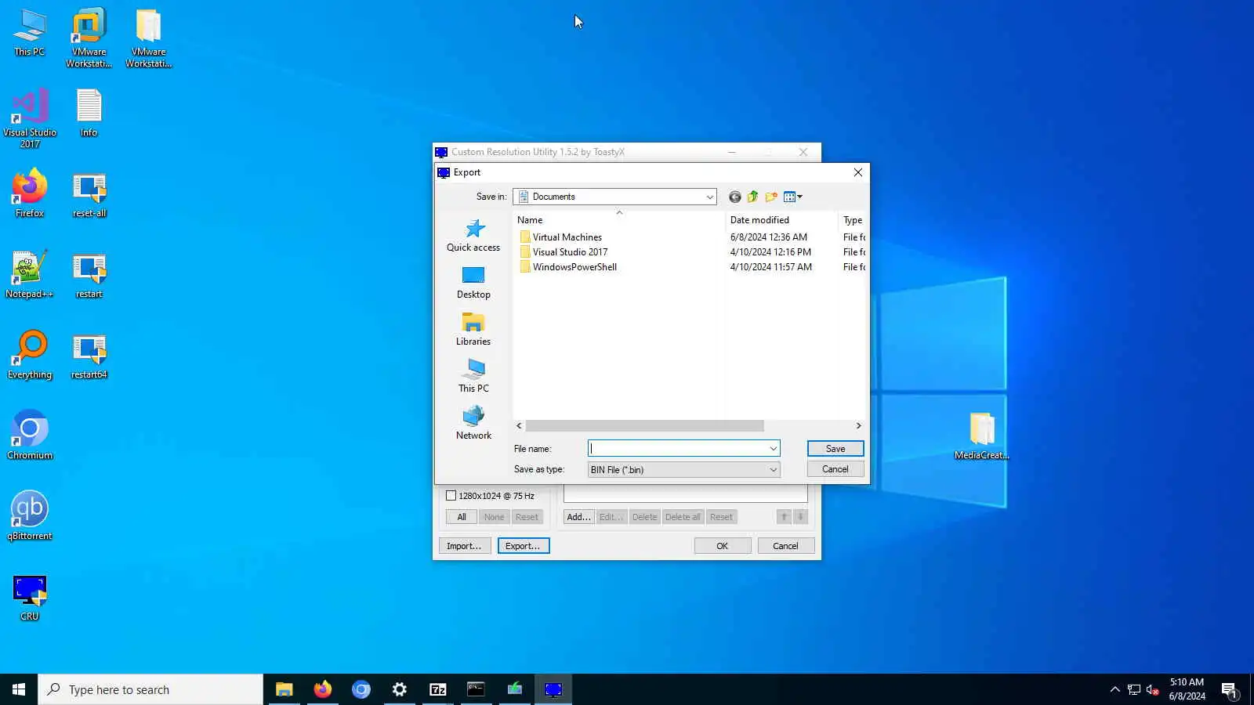Image resolution: width=1254 pixels, height=705 pixels.
Task: Select Visual Studio 2017 desktop shortcut
Action: point(30,118)
